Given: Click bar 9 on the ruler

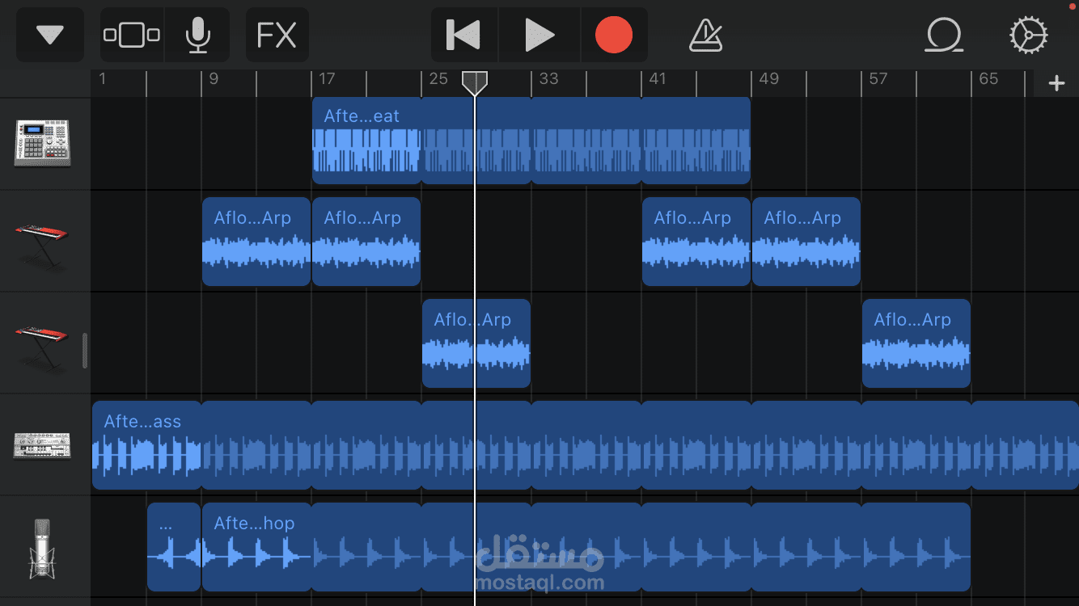Looking at the screenshot, I should coord(214,78).
